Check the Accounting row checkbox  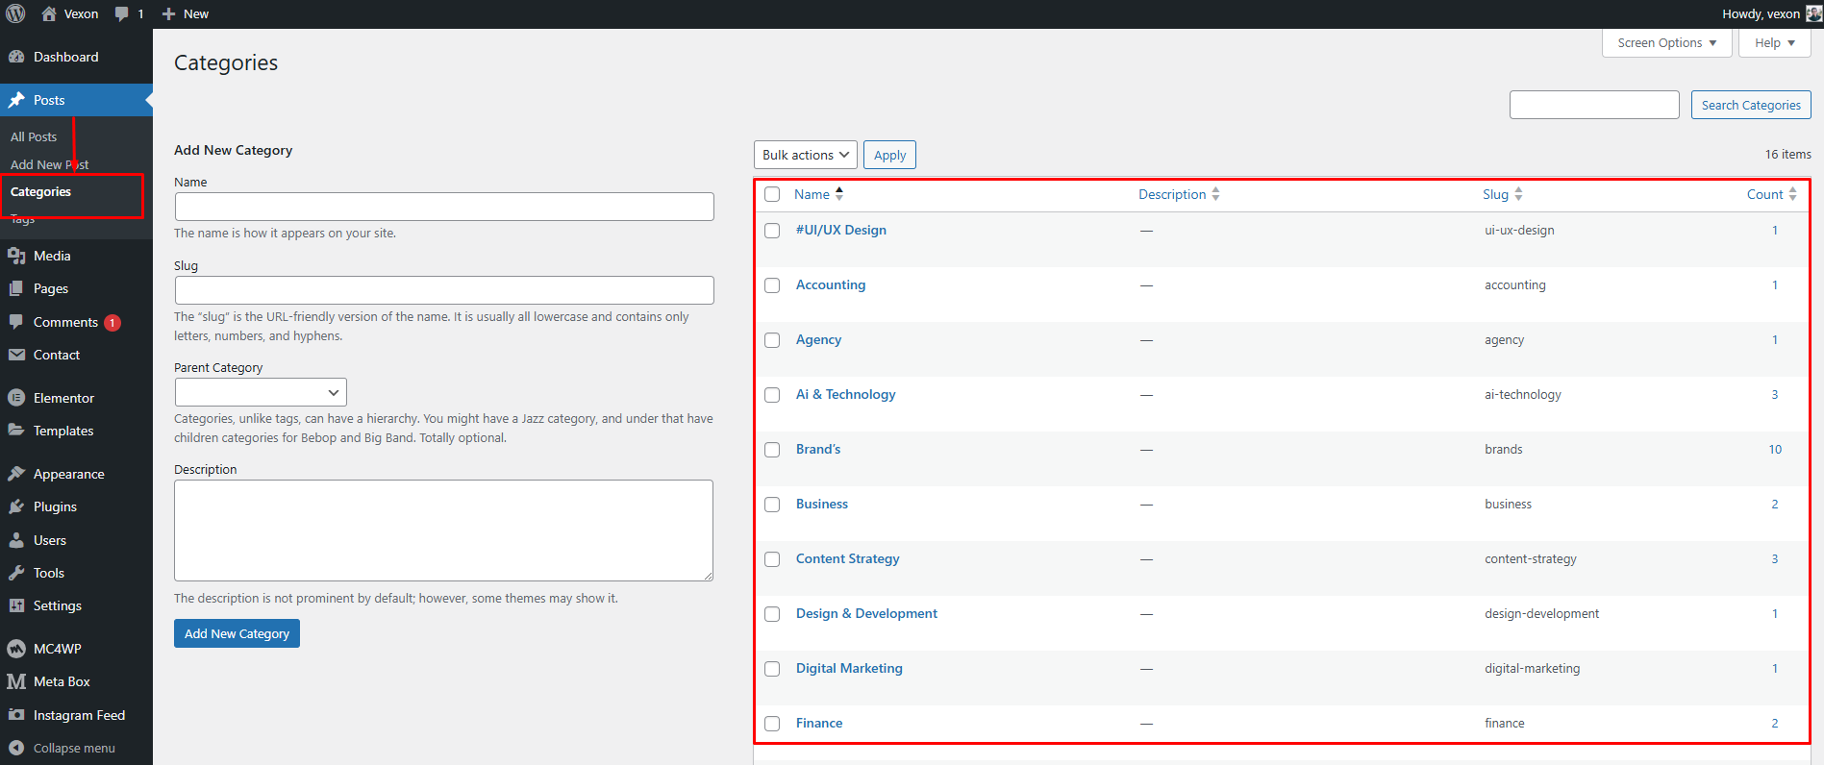772,285
